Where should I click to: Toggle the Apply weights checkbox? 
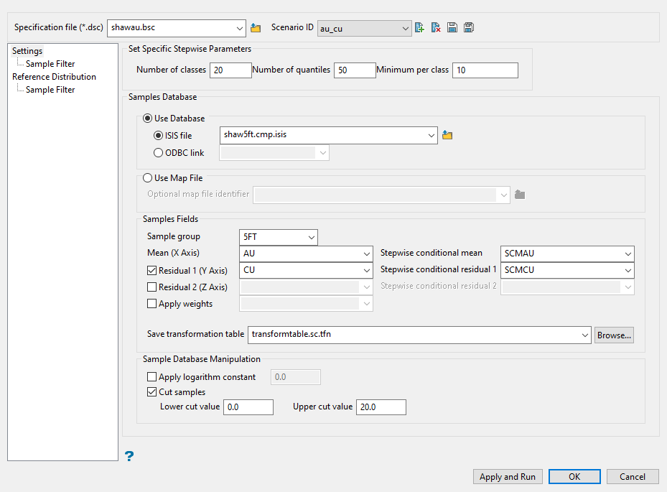coord(151,304)
